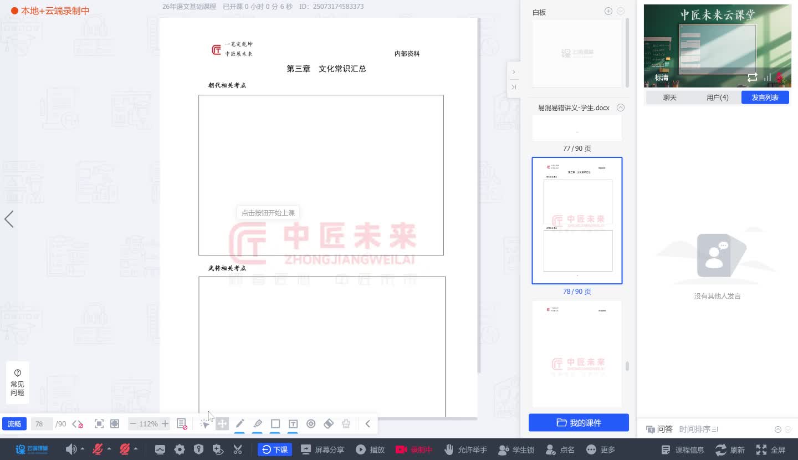
Task: Select the eraser tool
Action: coord(329,423)
